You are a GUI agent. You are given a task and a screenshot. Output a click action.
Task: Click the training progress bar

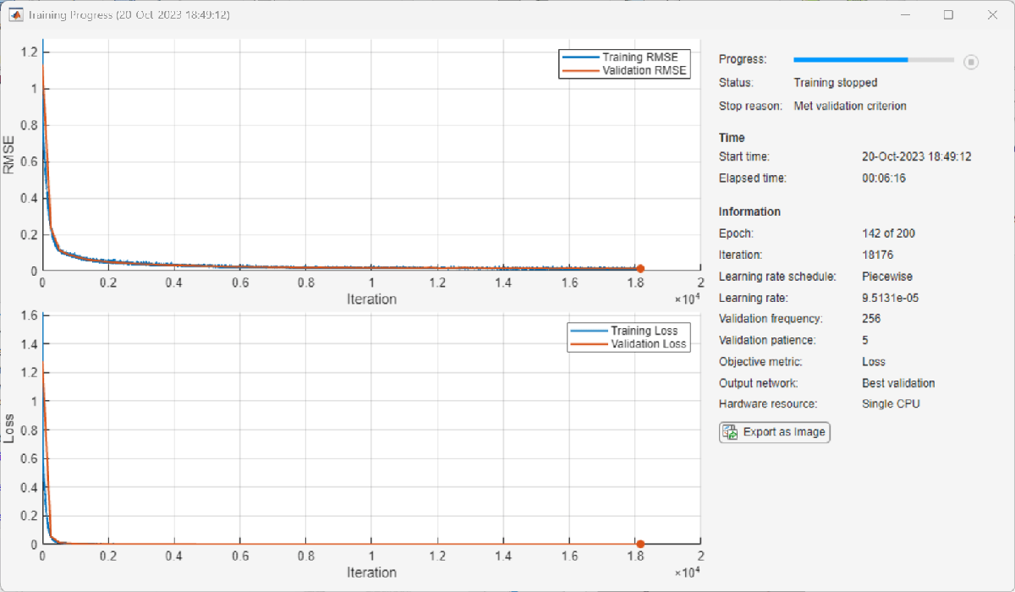(873, 60)
